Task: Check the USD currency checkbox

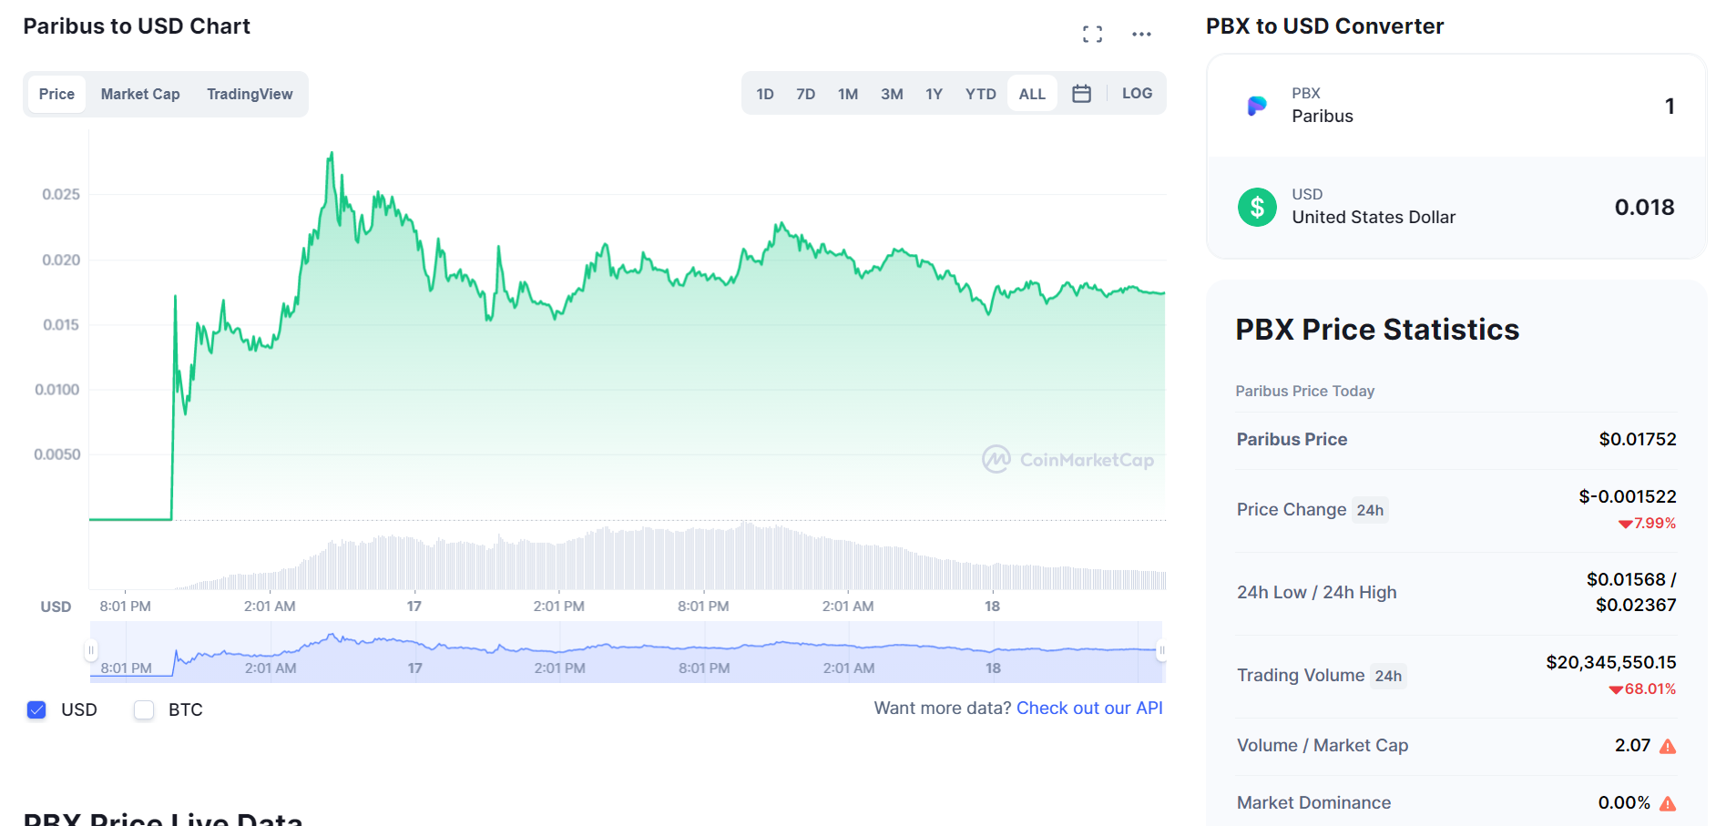Action: (36, 709)
